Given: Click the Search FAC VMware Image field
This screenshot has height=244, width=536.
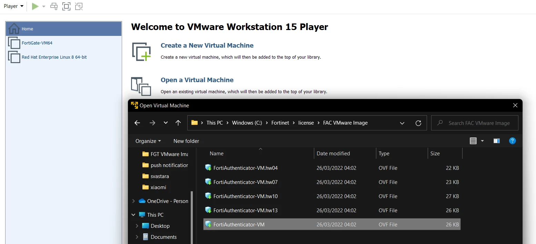Looking at the screenshot, I should pos(475,123).
